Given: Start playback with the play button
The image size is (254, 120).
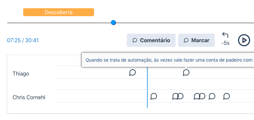Looking at the screenshot, I should [244, 40].
